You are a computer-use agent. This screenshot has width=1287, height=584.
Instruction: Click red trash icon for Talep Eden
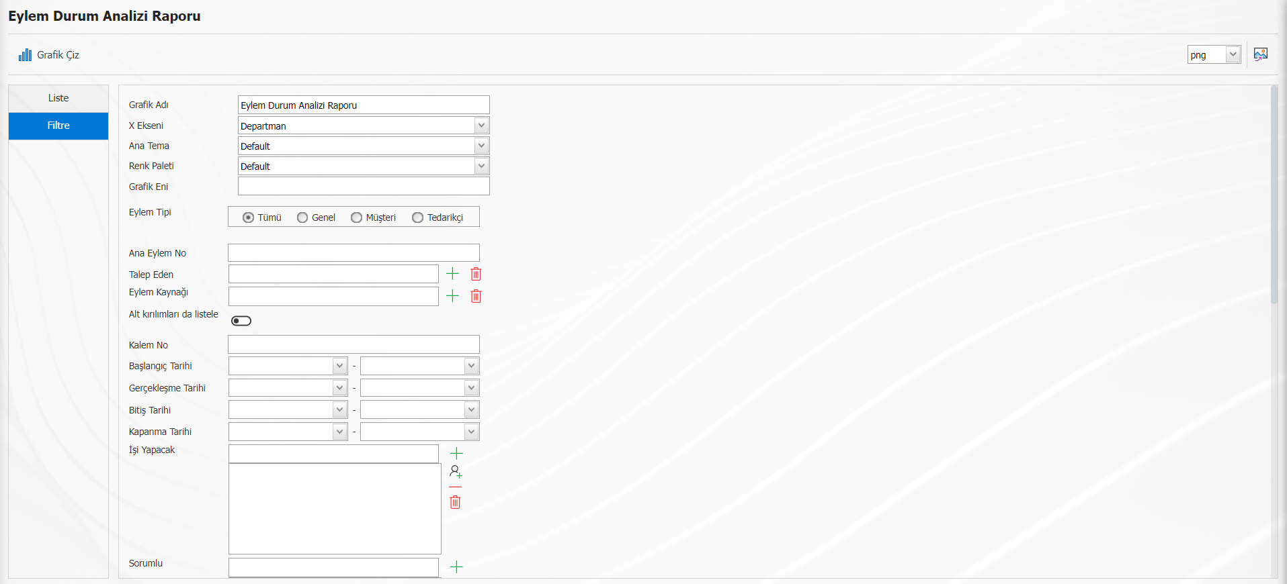(476, 274)
